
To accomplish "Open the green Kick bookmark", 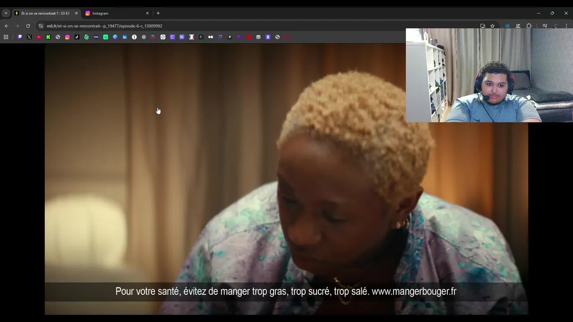I will coord(48,37).
